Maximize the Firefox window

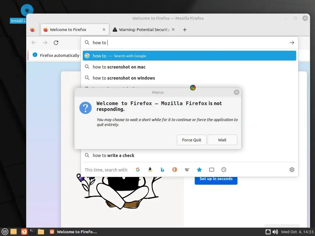[x=295, y=18]
